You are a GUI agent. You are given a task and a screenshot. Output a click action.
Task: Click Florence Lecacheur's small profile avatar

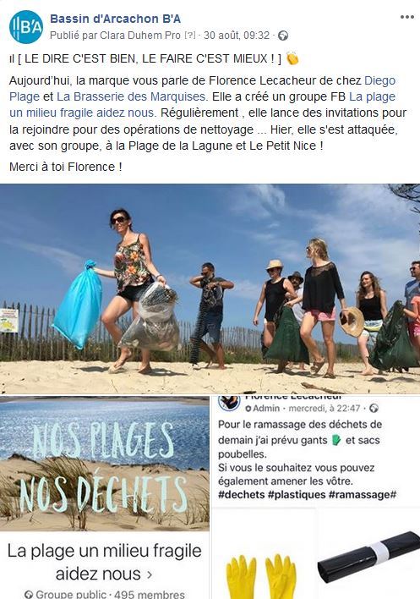point(229,404)
